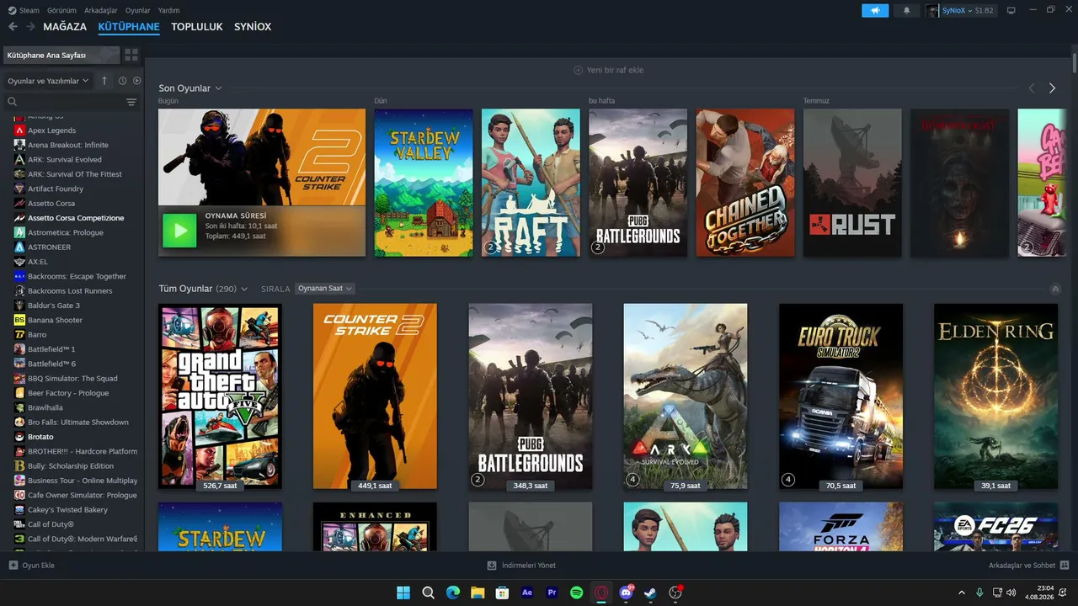Viewport: 1078px width, 606px height.
Task: Open the Görünüm menu
Action: click(x=61, y=11)
